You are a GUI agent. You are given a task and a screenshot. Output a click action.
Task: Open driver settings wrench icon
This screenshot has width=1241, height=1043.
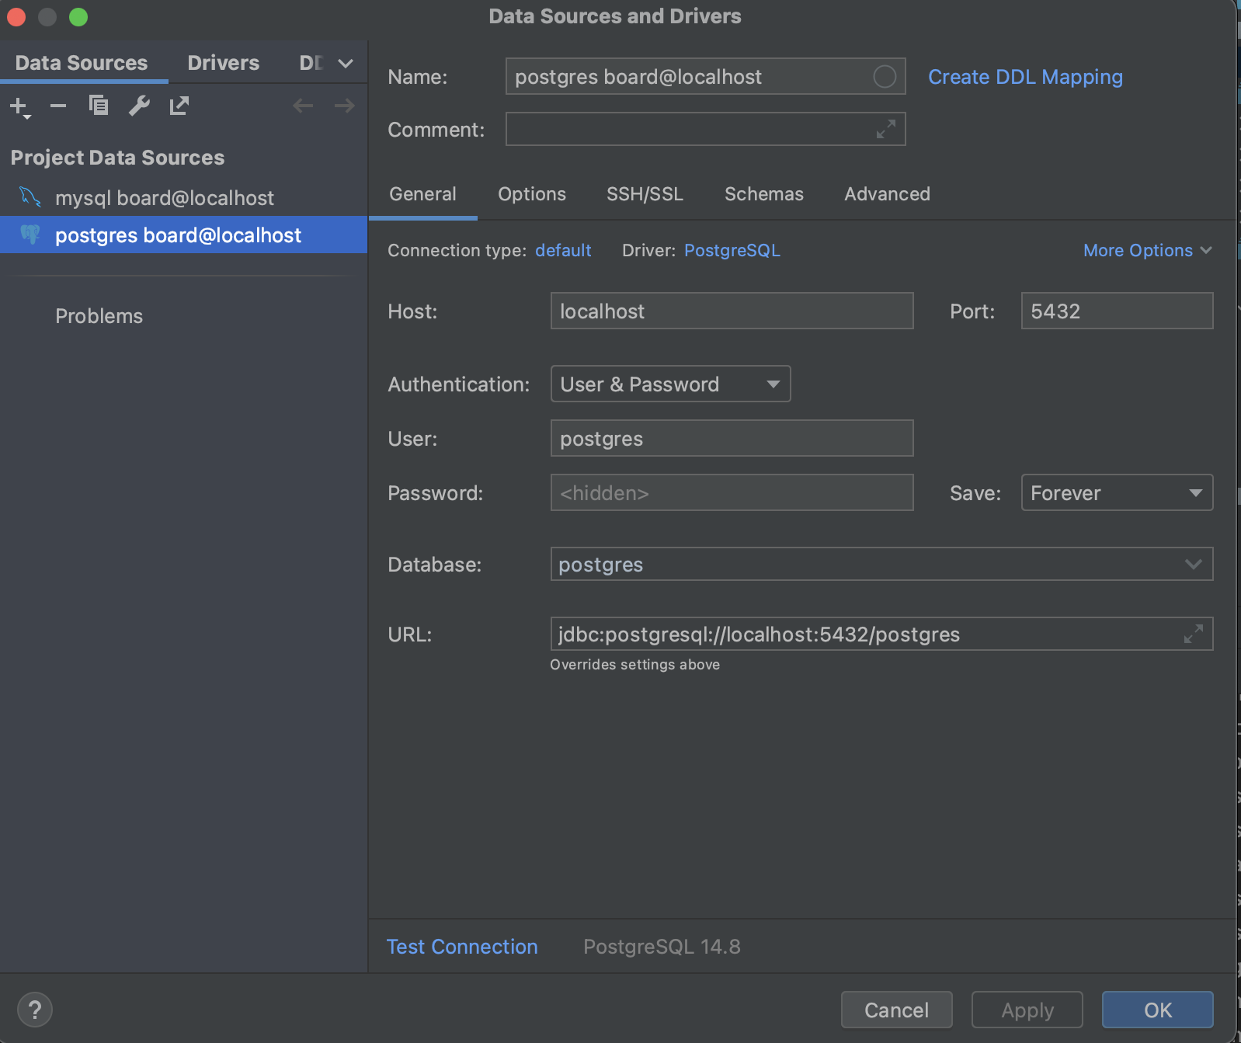click(139, 105)
